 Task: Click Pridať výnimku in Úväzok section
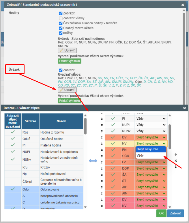click(70, 101)
